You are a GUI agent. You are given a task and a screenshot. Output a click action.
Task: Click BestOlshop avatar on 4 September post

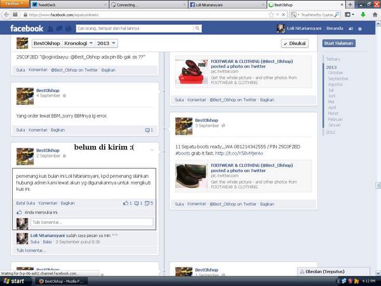(25, 97)
